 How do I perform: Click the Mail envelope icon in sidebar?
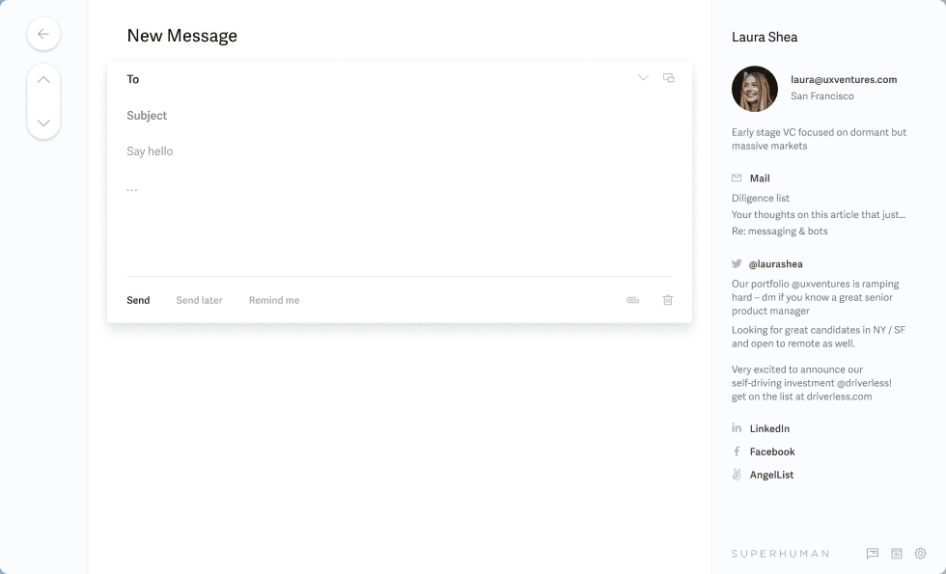[736, 178]
